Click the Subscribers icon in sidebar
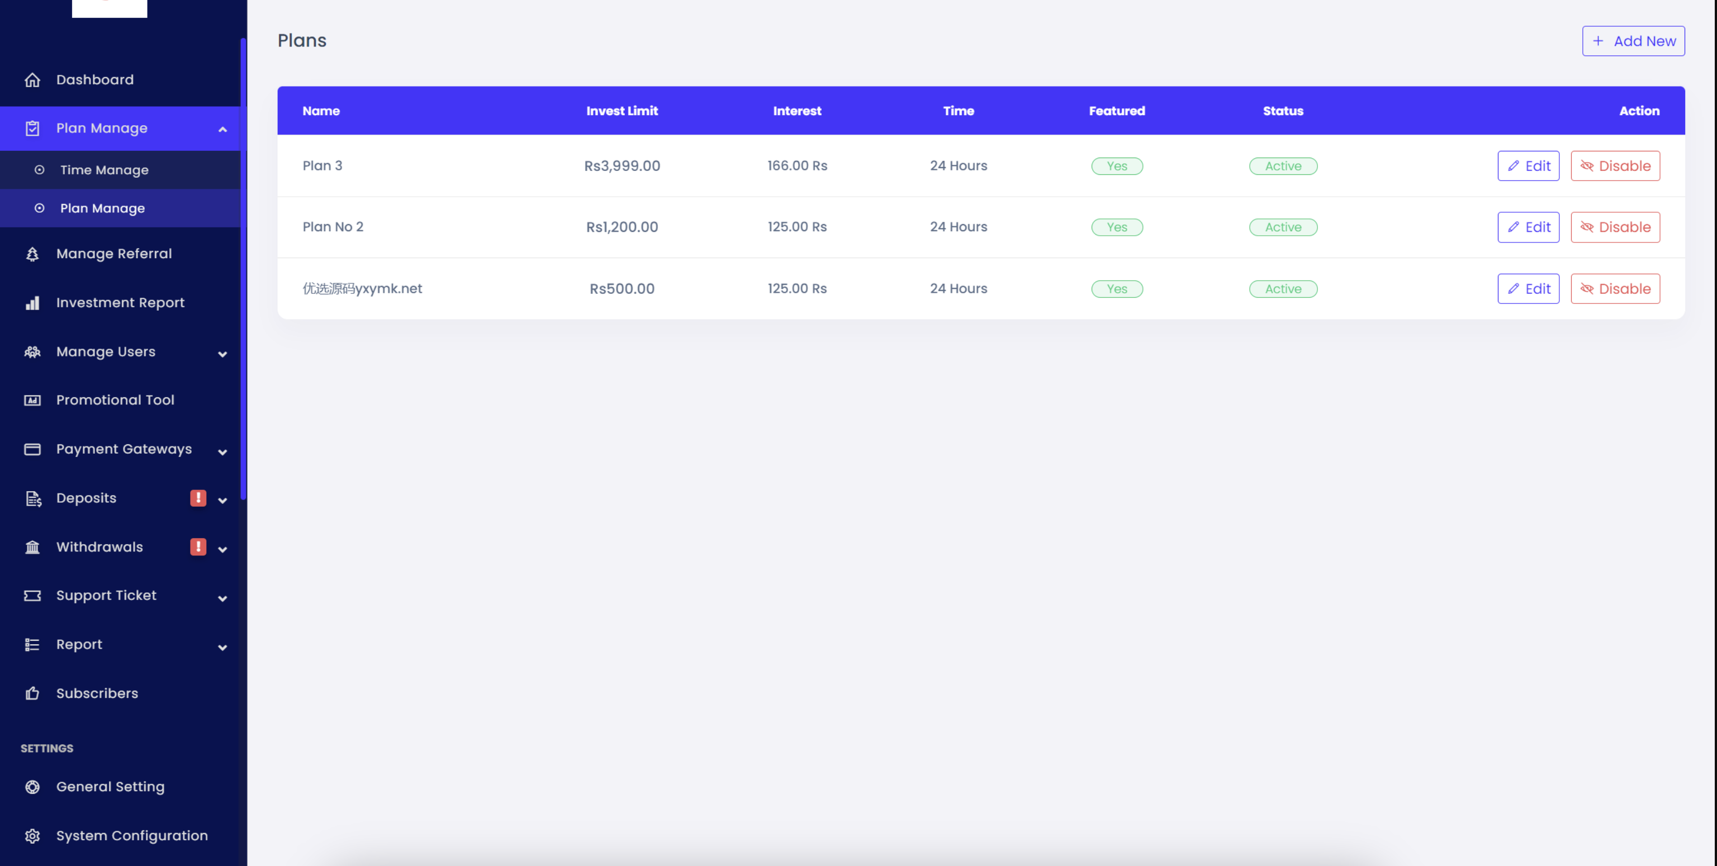The width and height of the screenshot is (1717, 866). click(x=32, y=693)
